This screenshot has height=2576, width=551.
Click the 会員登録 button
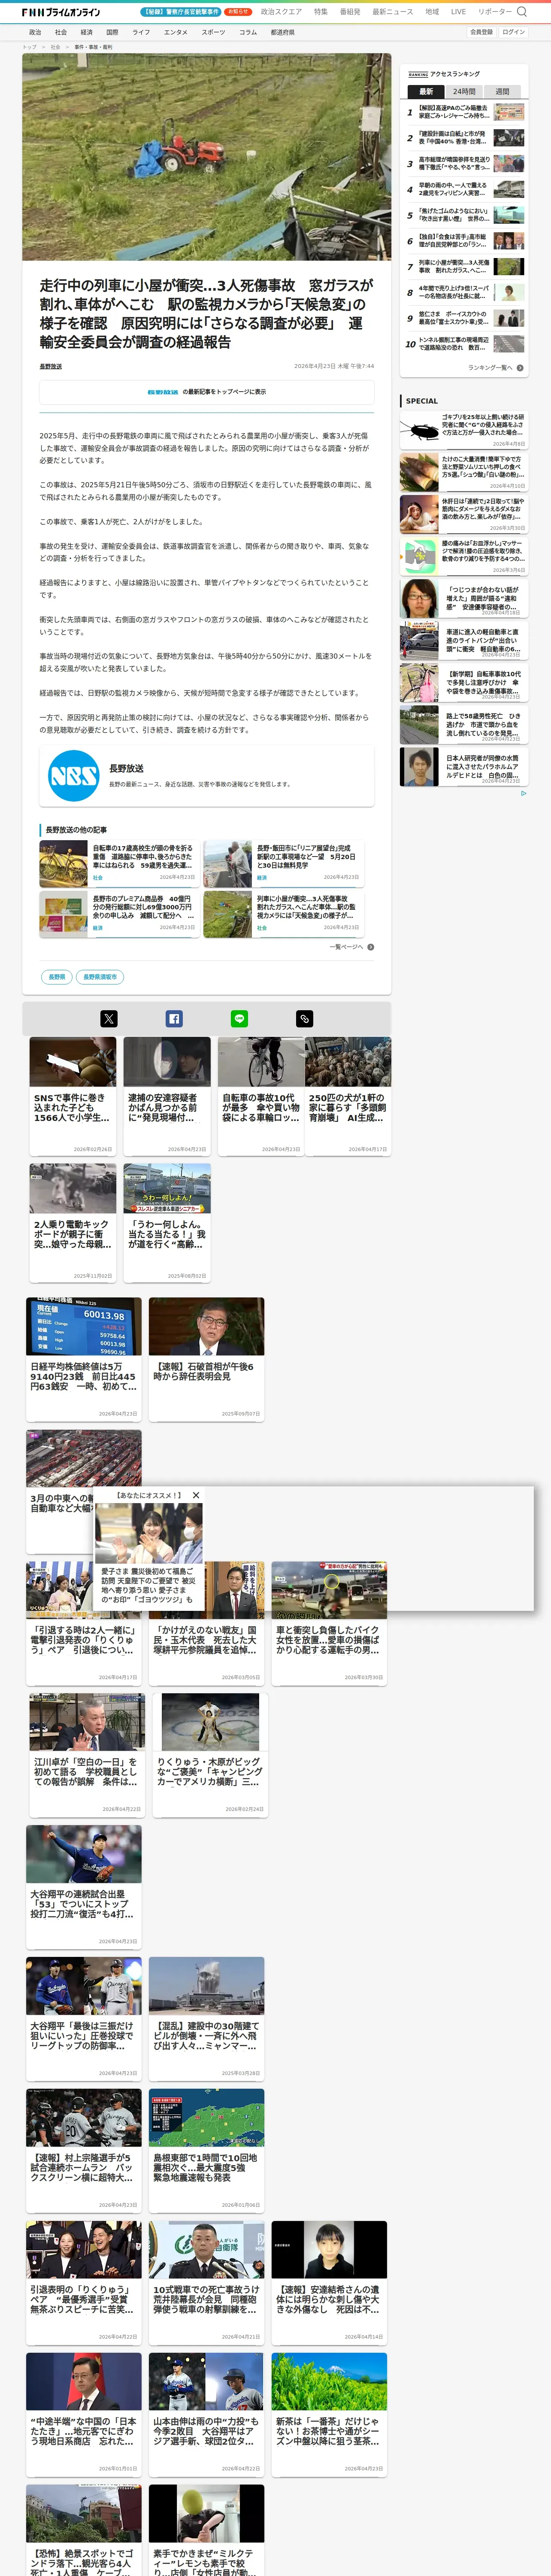click(481, 32)
